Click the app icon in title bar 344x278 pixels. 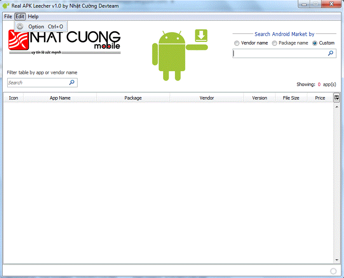coord(6,6)
